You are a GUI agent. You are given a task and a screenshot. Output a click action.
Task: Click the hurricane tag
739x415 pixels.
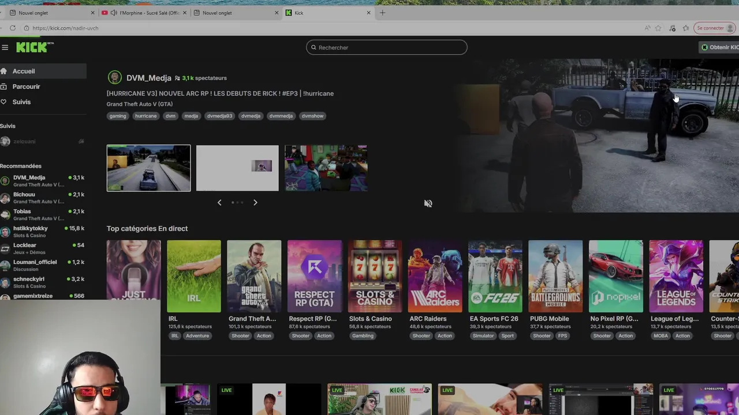145,116
